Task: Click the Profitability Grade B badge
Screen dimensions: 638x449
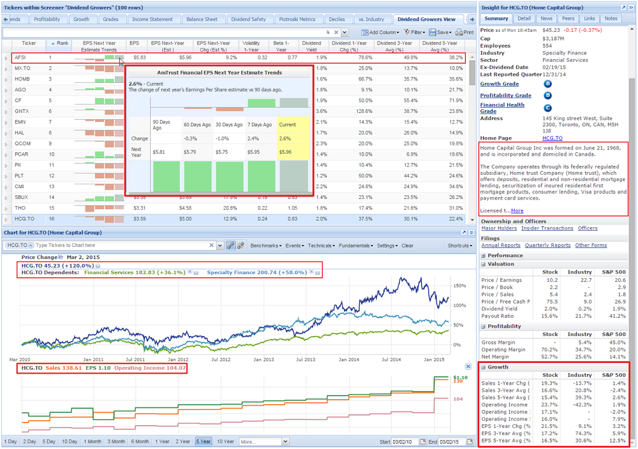Action: pyautogui.click(x=547, y=96)
